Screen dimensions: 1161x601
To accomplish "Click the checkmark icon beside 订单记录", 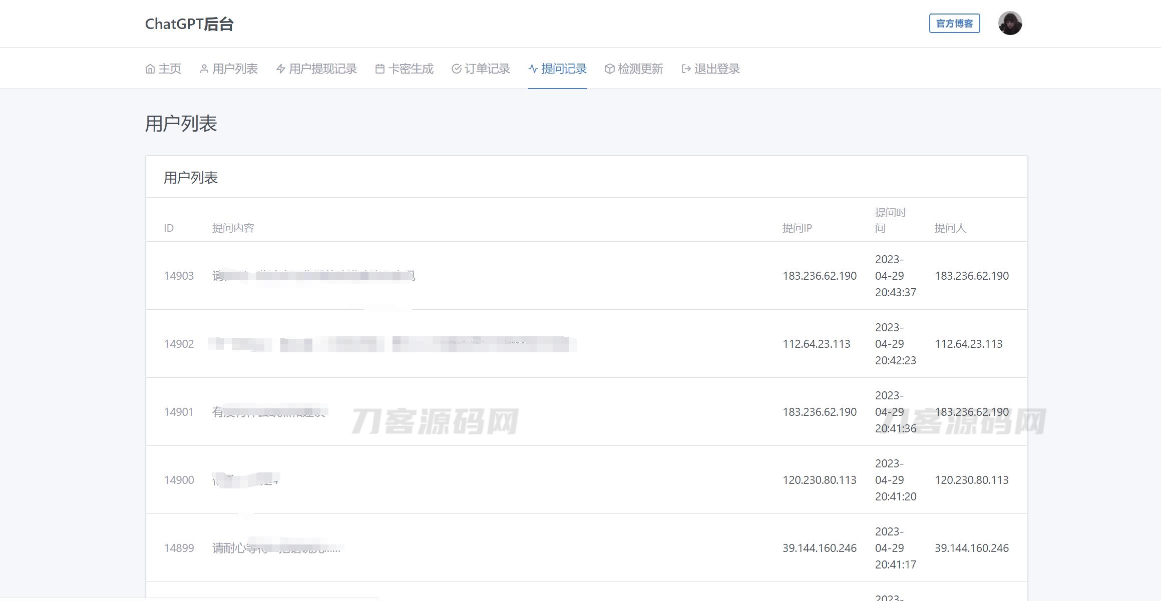I will [456, 69].
